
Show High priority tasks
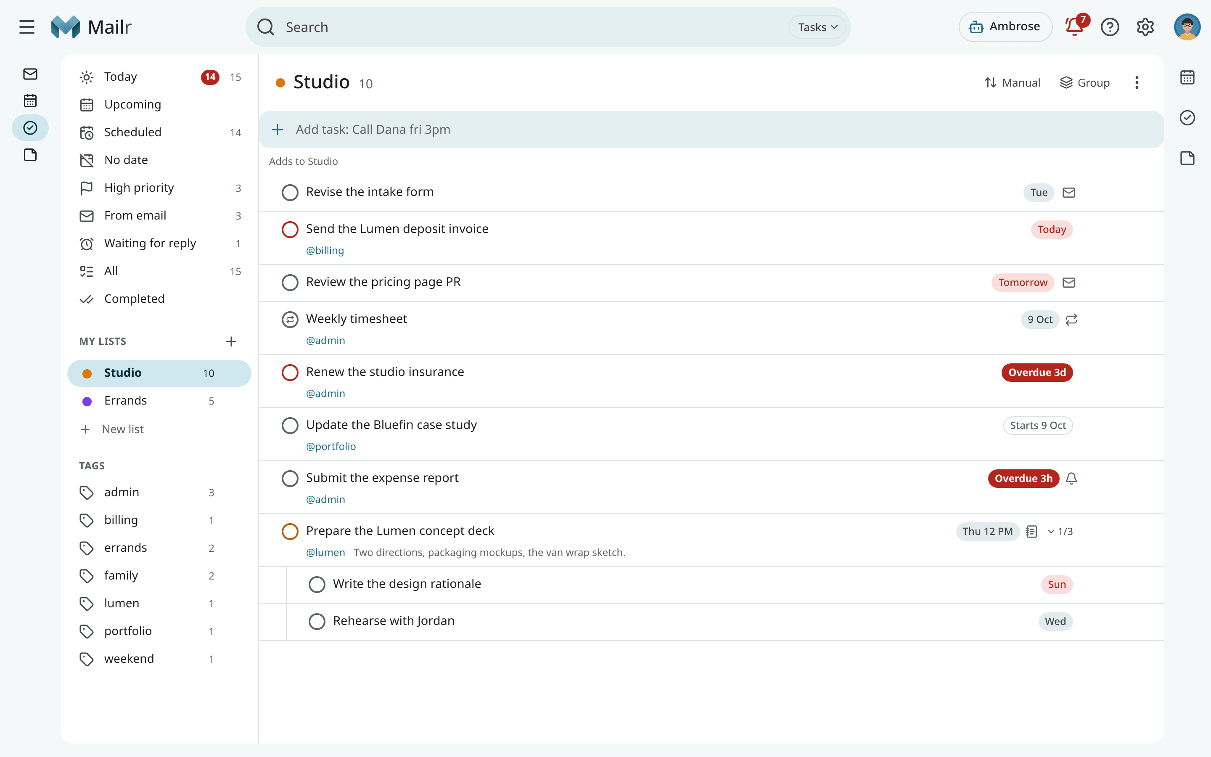tap(159, 188)
